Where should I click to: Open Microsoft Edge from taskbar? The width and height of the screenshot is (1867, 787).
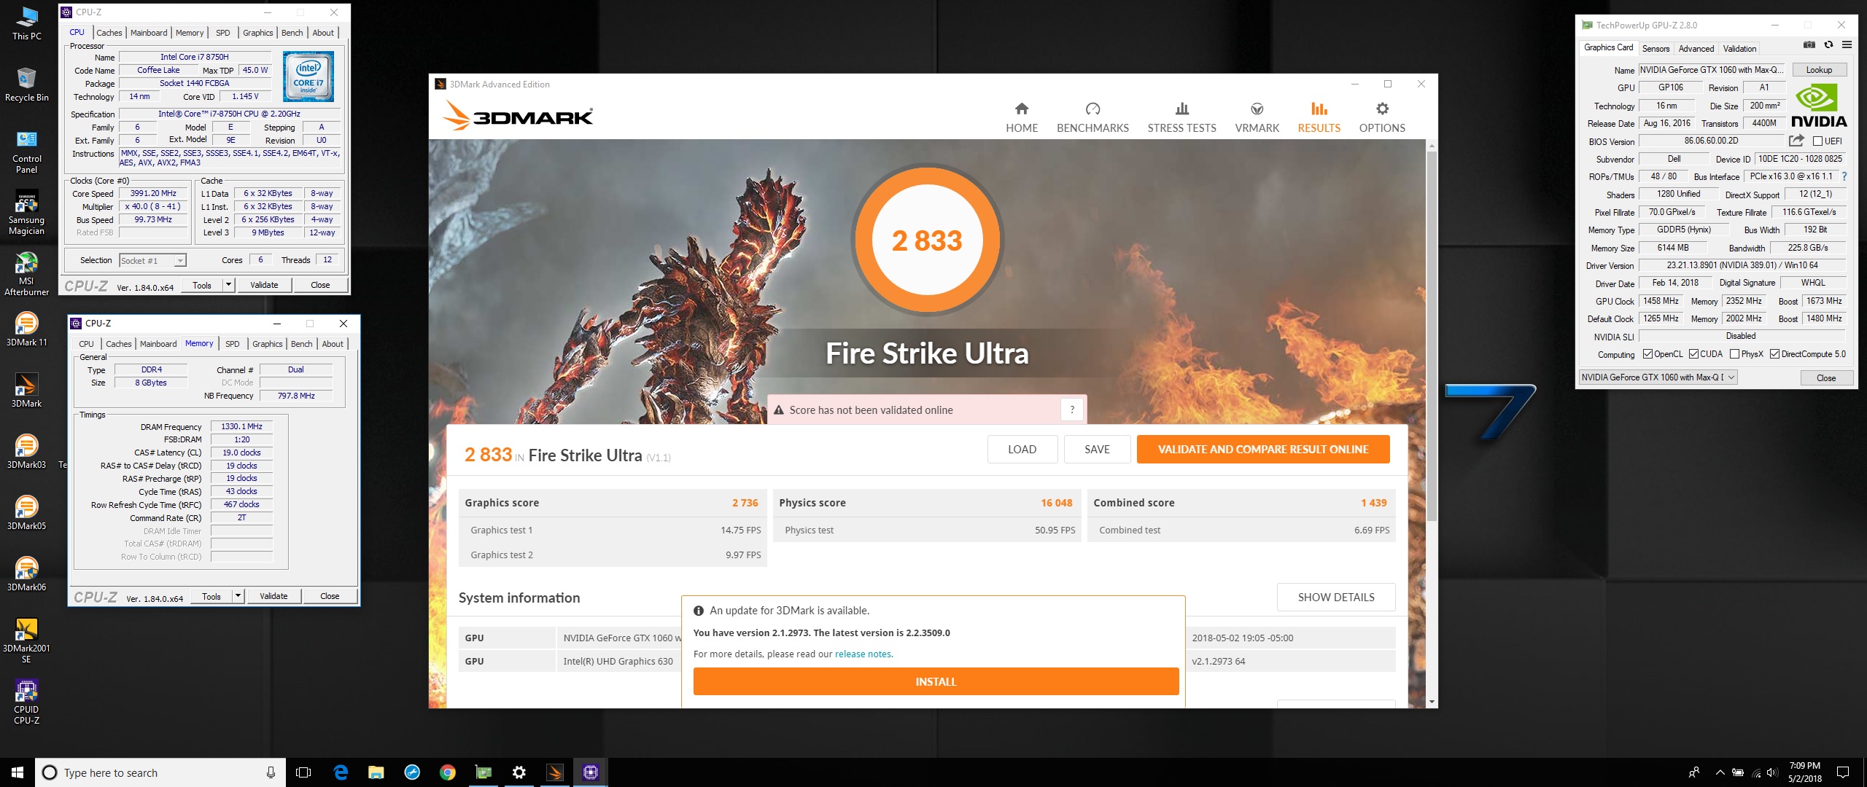(x=341, y=772)
